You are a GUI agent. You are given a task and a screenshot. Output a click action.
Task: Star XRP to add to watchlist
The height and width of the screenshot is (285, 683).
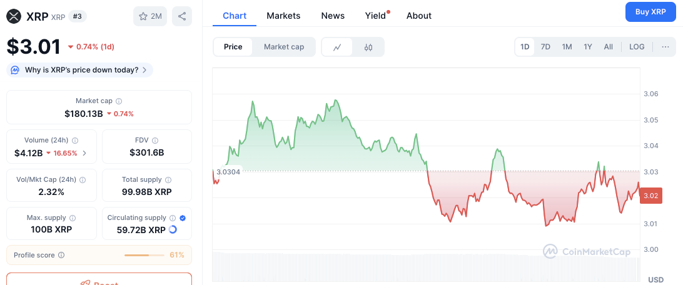150,16
